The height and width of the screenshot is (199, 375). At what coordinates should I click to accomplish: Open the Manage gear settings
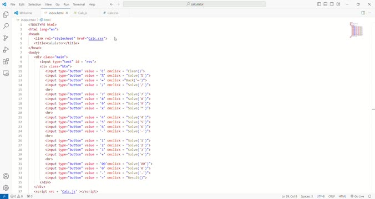tap(6, 188)
